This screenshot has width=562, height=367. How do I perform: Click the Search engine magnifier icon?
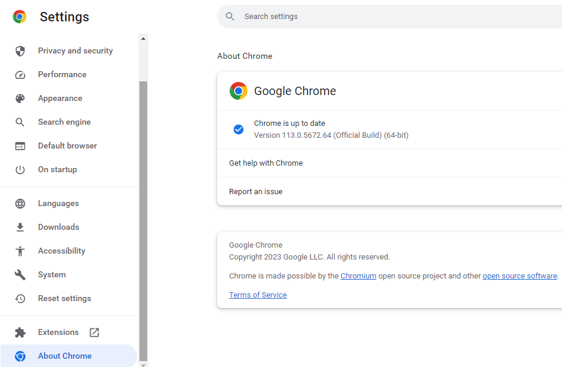click(20, 122)
